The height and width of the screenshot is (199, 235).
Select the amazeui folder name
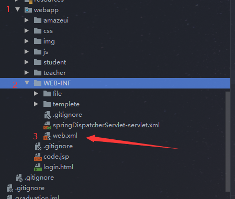pos(56,20)
